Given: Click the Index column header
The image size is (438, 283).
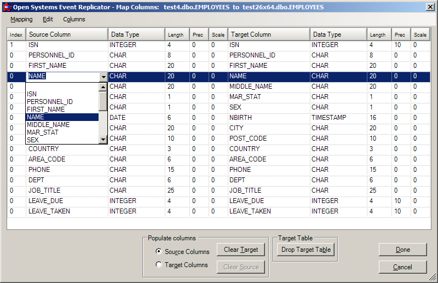Looking at the screenshot, I should 16,34.
